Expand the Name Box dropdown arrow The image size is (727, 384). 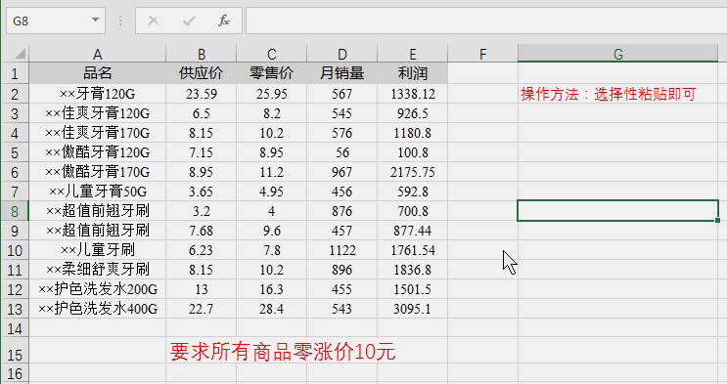95,21
